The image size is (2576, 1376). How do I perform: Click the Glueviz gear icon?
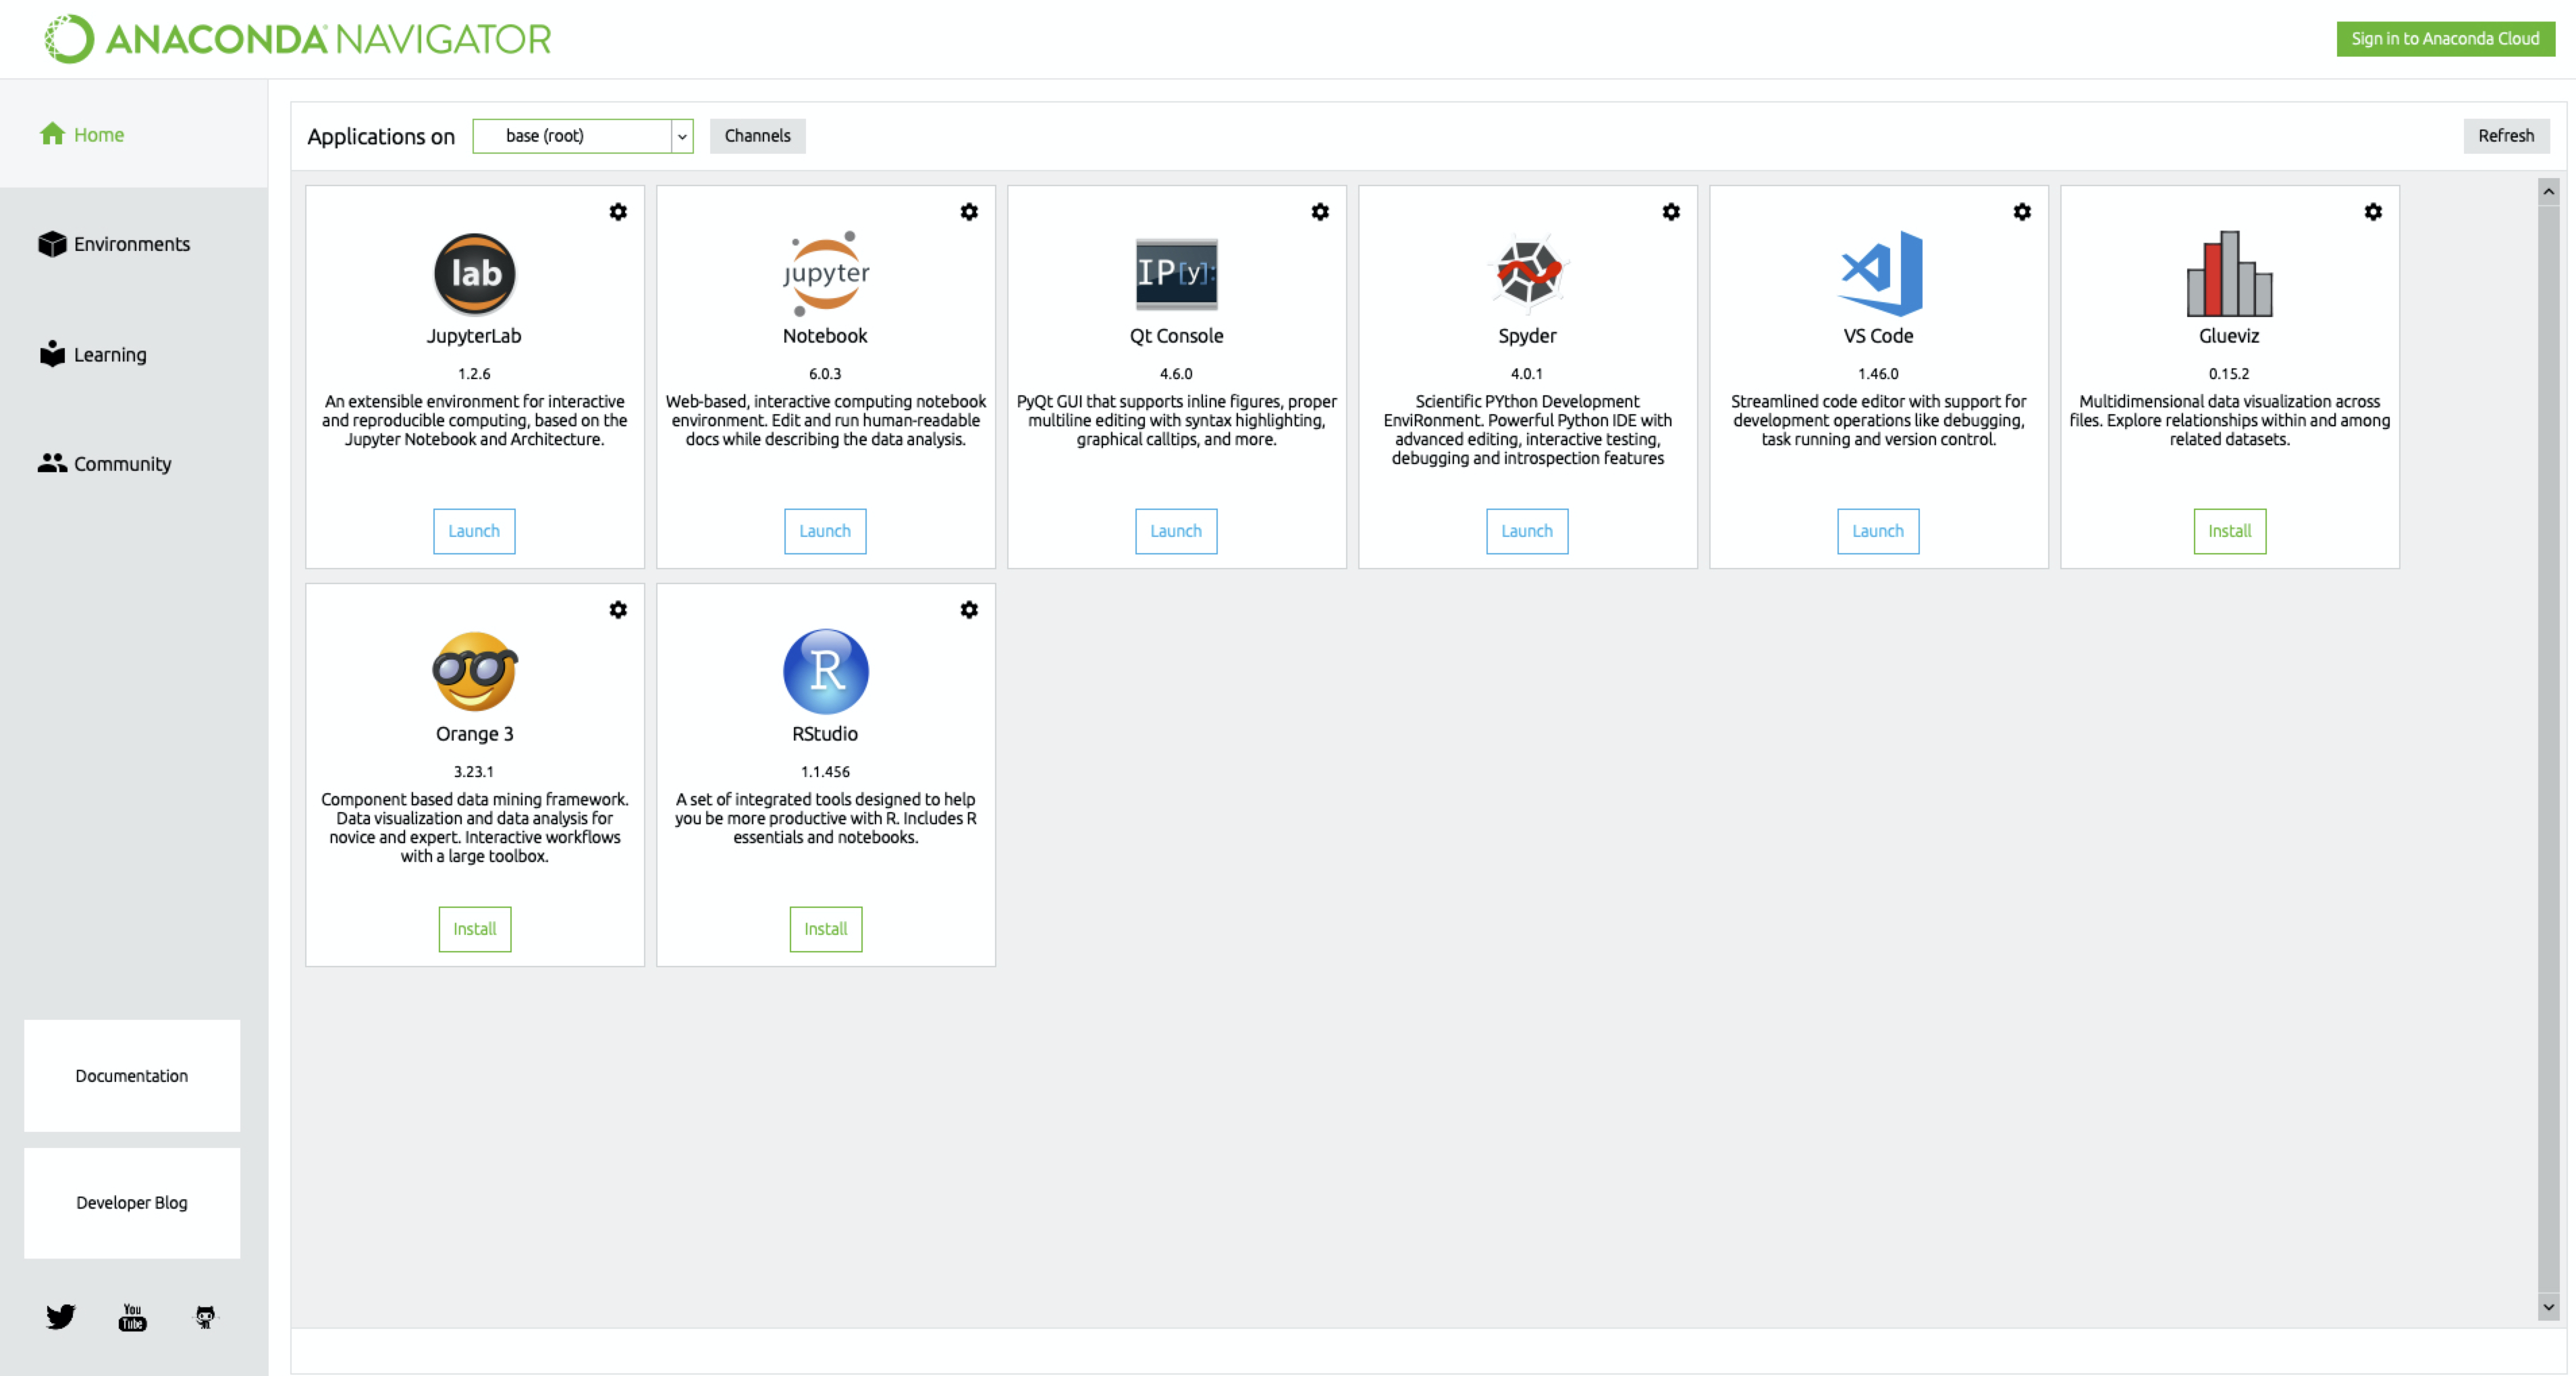[2373, 212]
